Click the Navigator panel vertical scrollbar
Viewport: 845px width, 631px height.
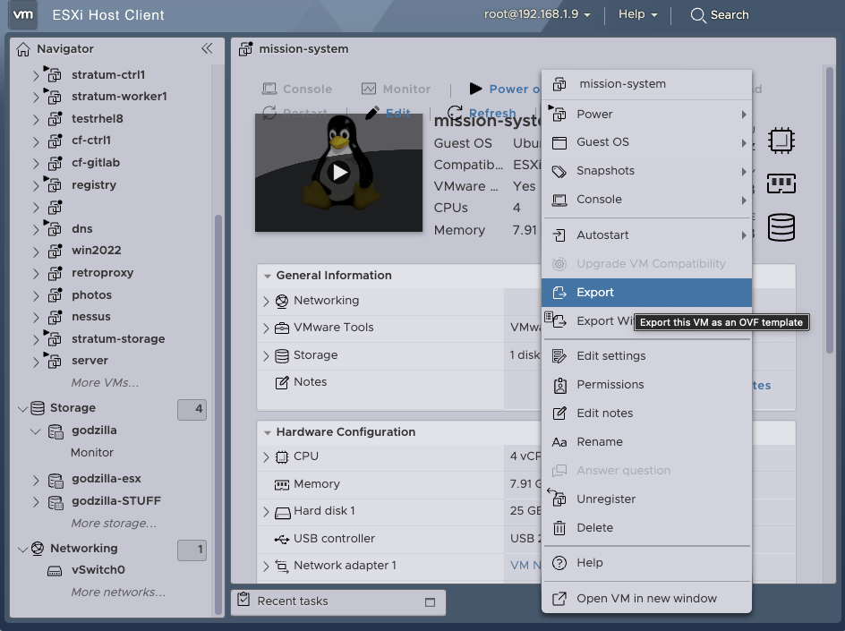coord(218,415)
